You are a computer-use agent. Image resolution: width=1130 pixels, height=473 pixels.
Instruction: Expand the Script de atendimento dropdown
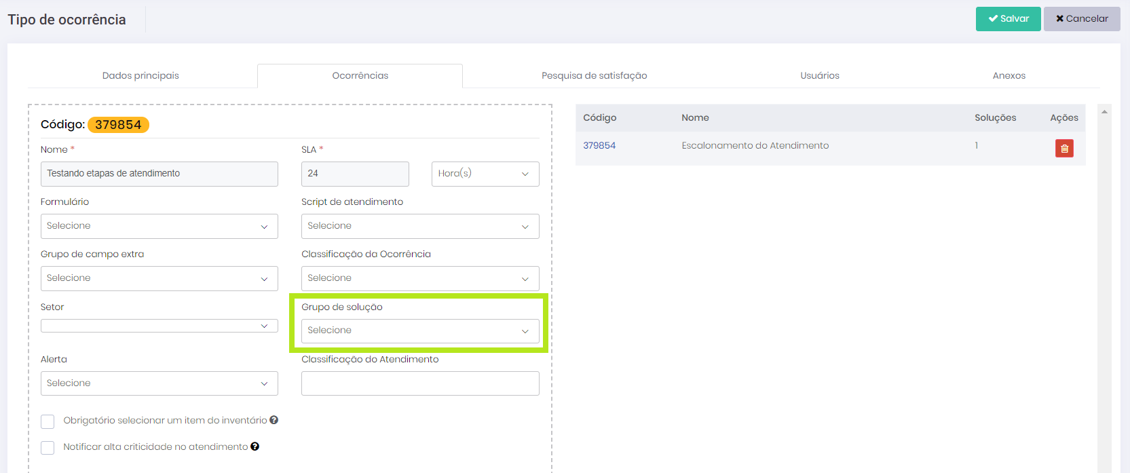click(419, 226)
